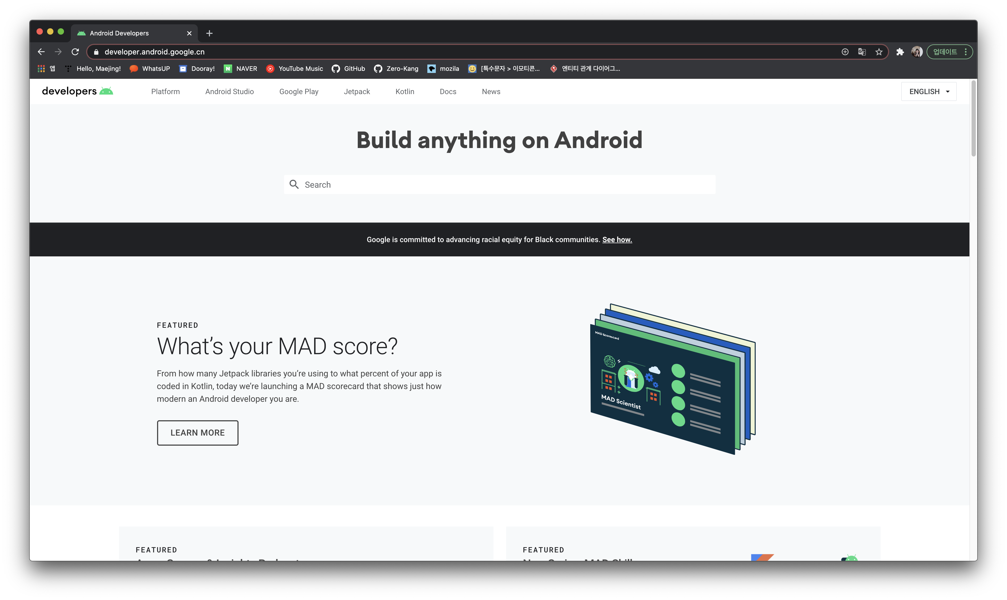Expand the ENGLISH language dropdown
The image size is (1007, 600).
[928, 92]
